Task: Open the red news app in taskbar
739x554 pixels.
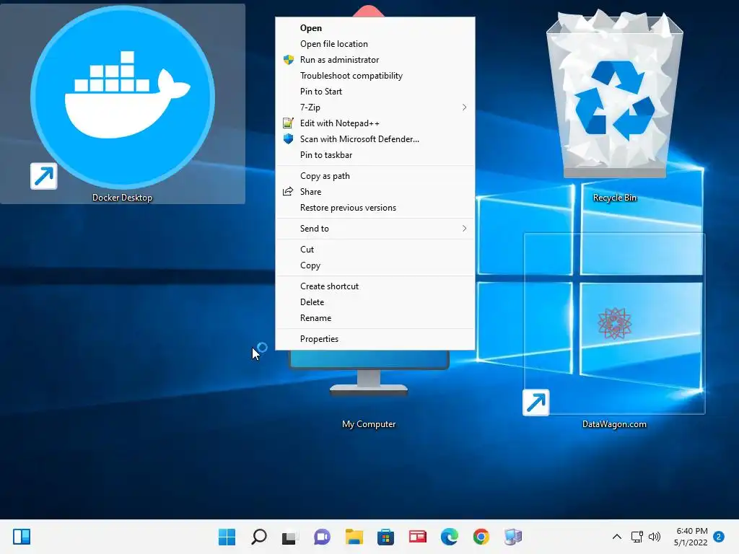Action: pyautogui.click(x=418, y=537)
